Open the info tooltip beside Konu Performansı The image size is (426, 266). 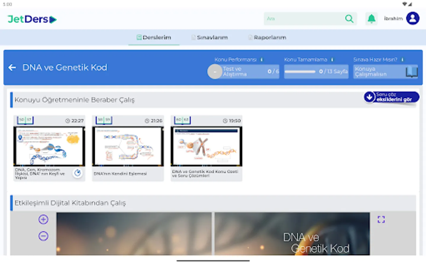coord(261,59)
